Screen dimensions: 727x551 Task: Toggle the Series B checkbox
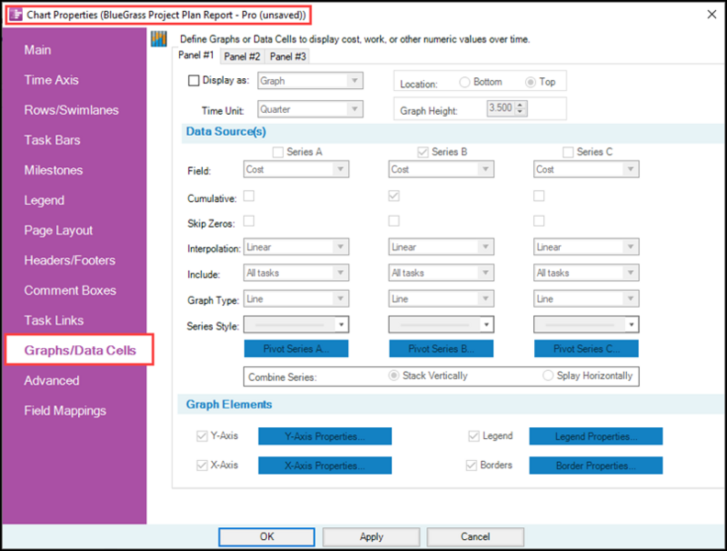(x=423, y=152)
